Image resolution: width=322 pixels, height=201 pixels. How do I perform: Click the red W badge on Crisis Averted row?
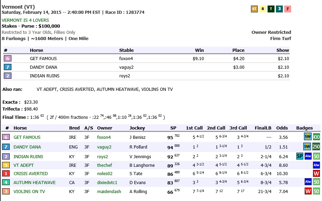click(x=316, y=173)
